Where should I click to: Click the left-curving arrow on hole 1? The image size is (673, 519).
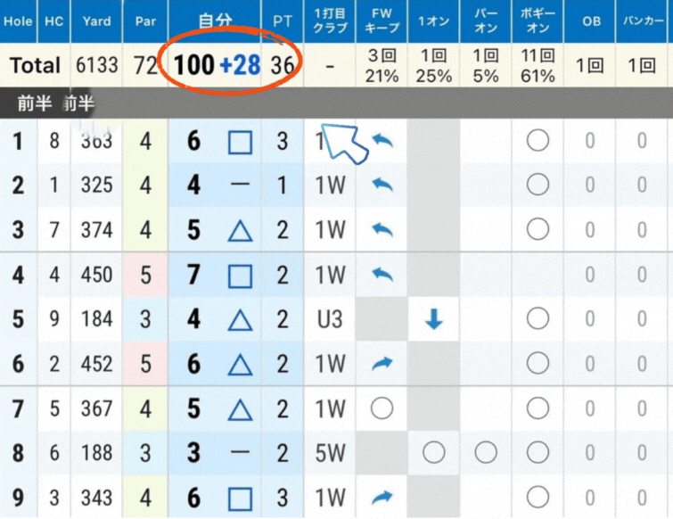[382, 141]
